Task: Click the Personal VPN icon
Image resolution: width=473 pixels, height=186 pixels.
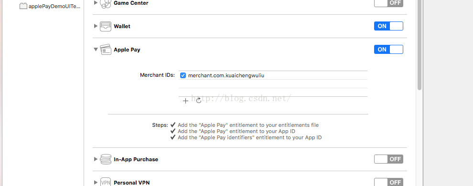Action: tap(105, 182)
